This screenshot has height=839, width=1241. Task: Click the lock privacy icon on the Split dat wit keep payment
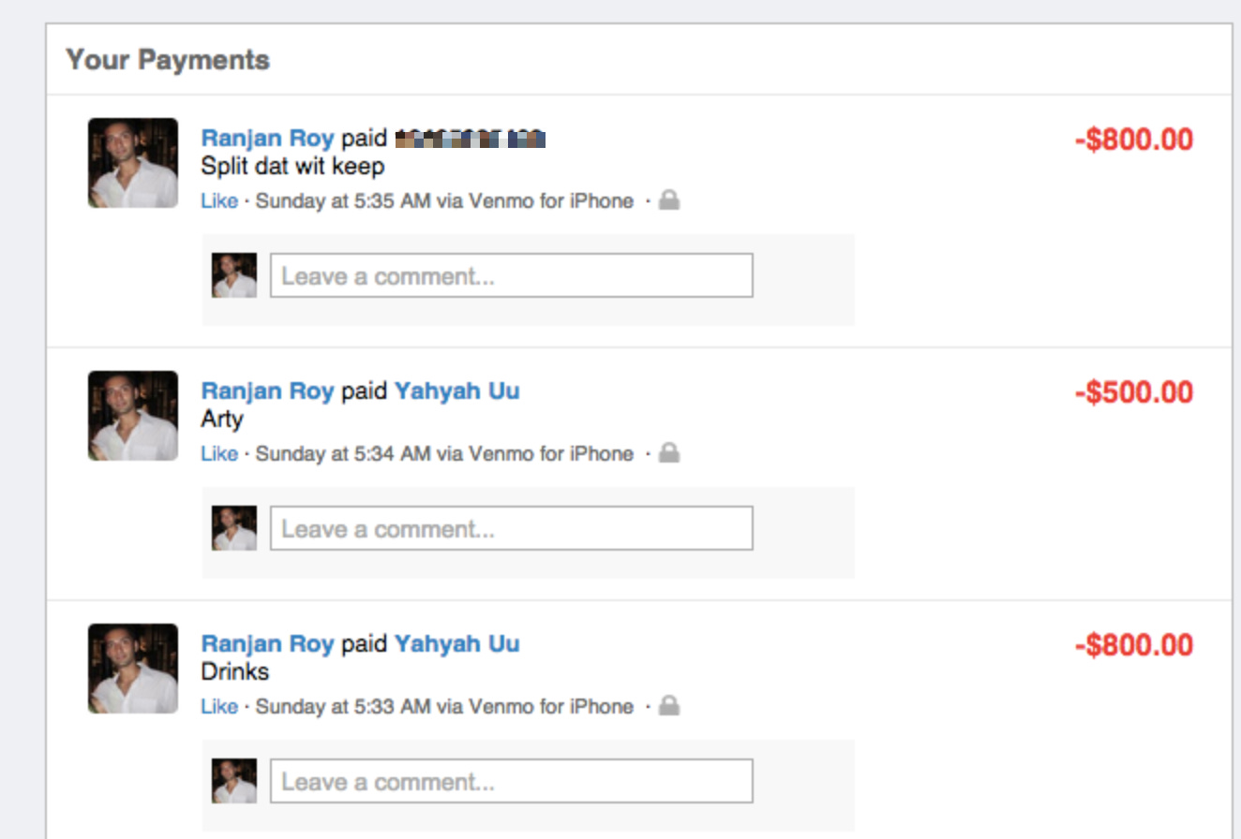668,199
